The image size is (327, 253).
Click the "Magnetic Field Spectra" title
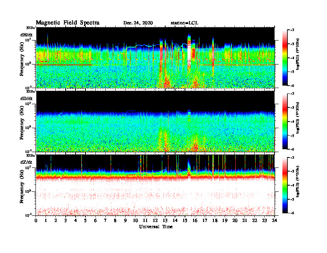68,23
